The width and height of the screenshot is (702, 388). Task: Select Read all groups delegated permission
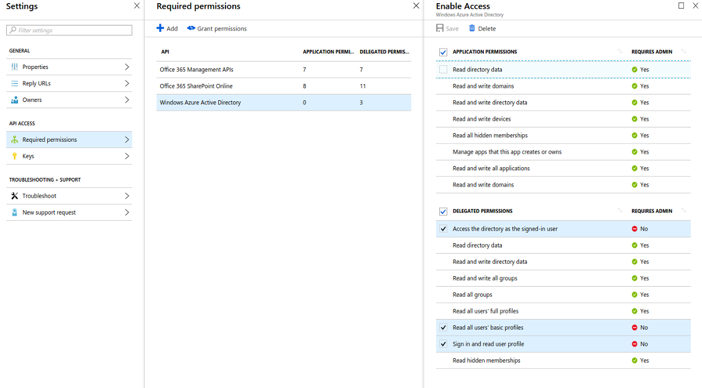563,295
